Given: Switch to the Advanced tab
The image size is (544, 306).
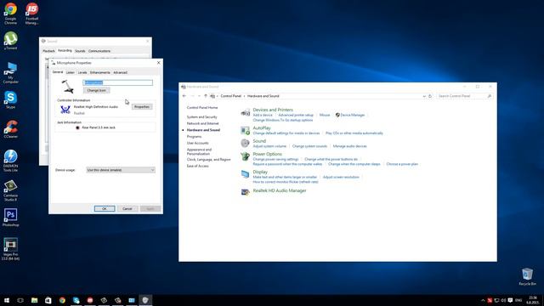Looking at the screenshot, I should (x=120, y=72).
